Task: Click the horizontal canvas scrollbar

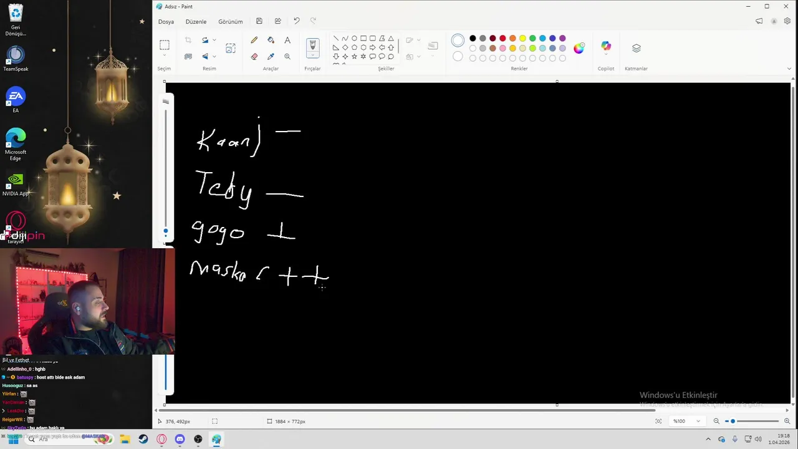Action: point(408,410)
